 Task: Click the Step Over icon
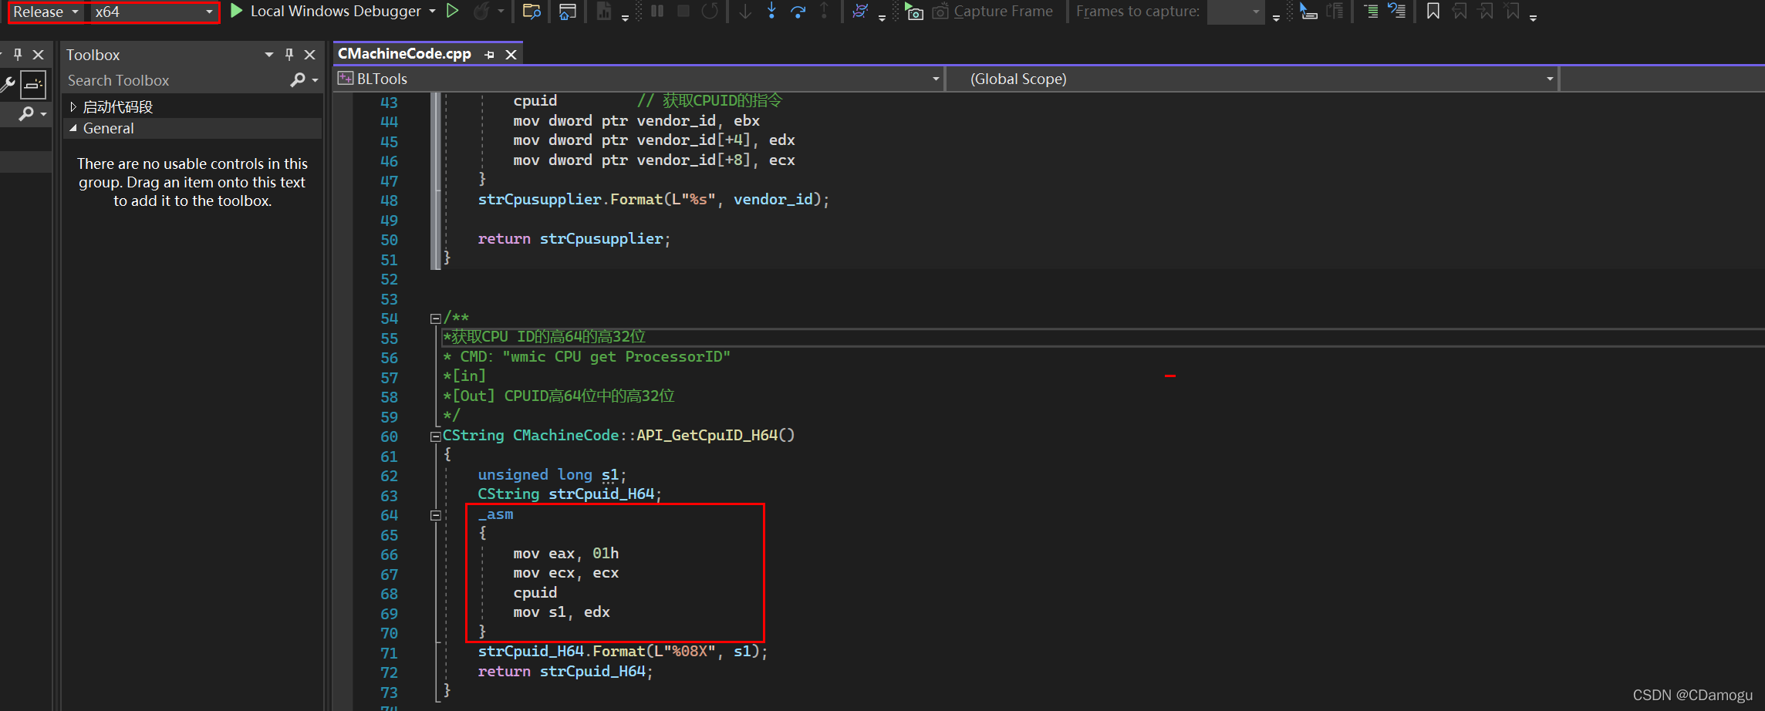[x=798, y=11]
